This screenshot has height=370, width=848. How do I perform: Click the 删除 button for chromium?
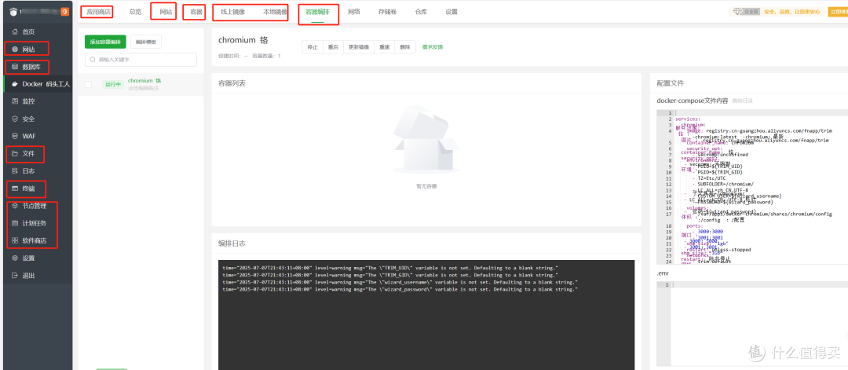[405, 47]
